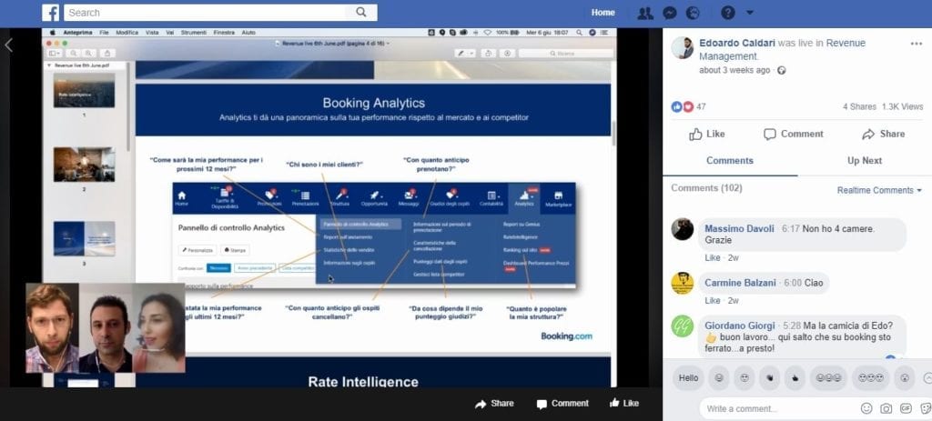Click Comment button in the right panel

pyautogui.click(x=794, y=135)
